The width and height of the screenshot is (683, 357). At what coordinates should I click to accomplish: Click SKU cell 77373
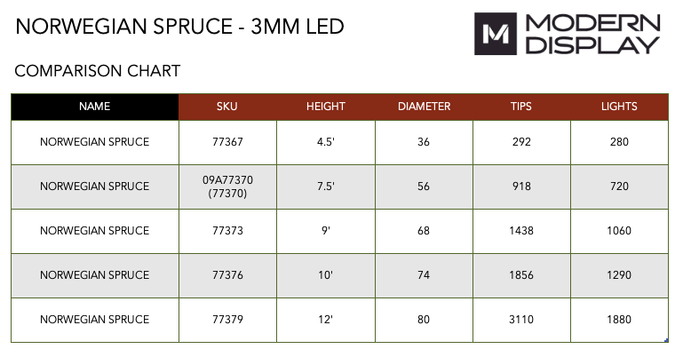[x=227, y=231]
